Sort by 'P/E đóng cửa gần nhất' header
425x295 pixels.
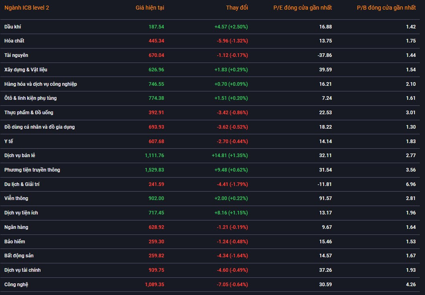pos(302,8)
